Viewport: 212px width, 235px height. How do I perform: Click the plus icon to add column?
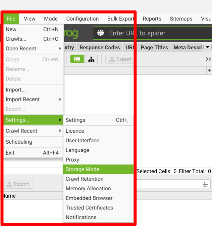click(209, 70)
